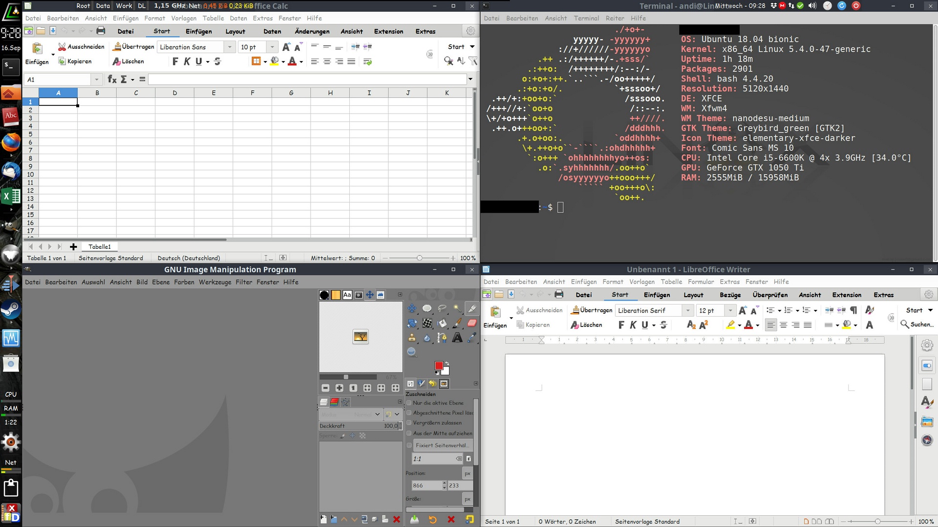Open the Filter menu in GIMP

click(243, 282)
